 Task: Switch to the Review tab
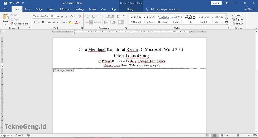(x=93, y=9)
